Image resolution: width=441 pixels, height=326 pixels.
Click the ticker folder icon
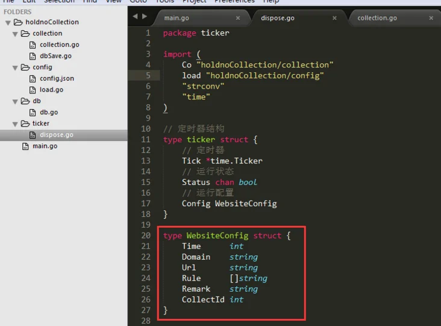point(25,124)
